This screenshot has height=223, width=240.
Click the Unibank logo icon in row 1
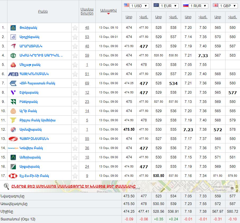[13, 28]
